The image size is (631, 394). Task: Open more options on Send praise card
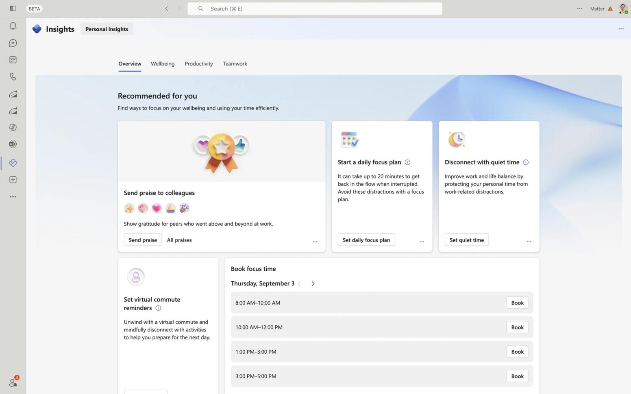tap(315, 241)
